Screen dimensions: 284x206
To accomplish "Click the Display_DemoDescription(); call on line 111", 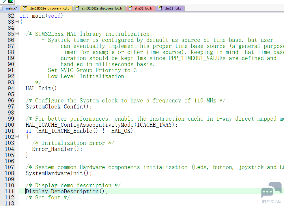I will pos(67,191).
